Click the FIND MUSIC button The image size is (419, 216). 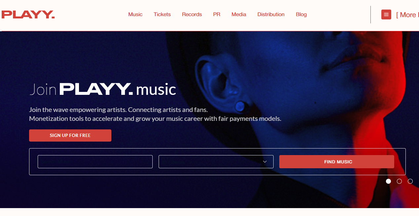(x=337, y=162)
